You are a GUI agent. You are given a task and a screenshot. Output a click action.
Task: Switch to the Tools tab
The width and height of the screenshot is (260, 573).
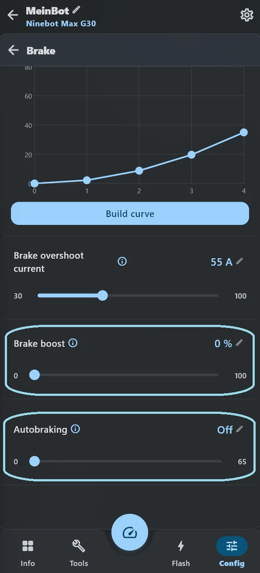pos(79,553)
